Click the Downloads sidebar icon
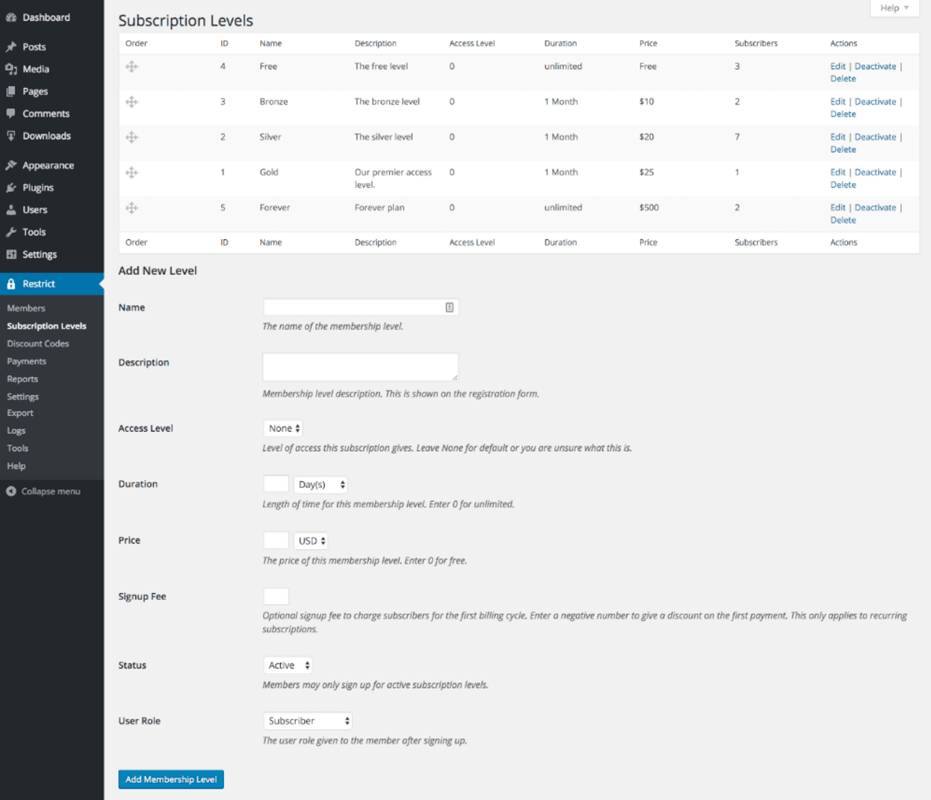This screenshot has height=800, width=931. [x=12, y=135]
